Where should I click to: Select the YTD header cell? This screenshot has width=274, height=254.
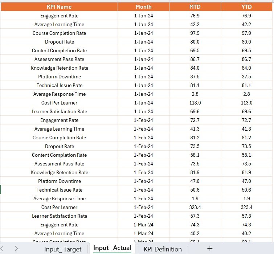coord(246,7)
